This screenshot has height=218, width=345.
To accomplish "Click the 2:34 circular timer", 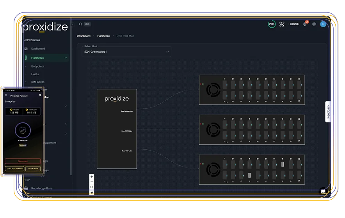I will [x=272, y=24].
